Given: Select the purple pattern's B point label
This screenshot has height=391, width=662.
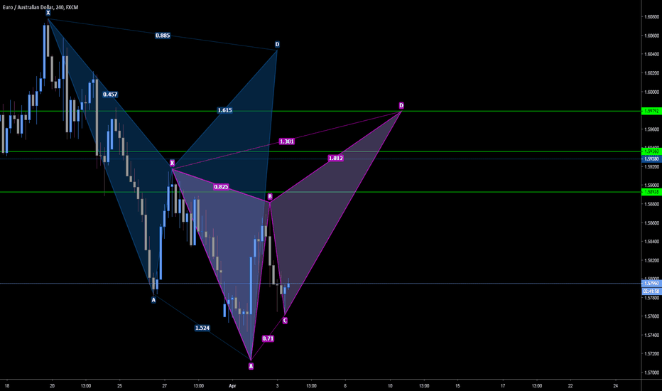Looking at the screenshot, I should coord(270,196).
